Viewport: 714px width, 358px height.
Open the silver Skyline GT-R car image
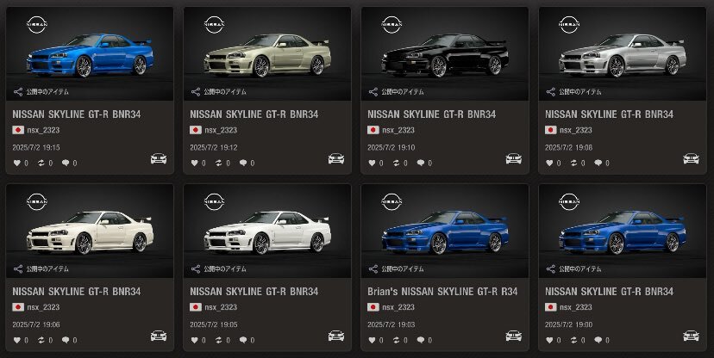(622, 53)
